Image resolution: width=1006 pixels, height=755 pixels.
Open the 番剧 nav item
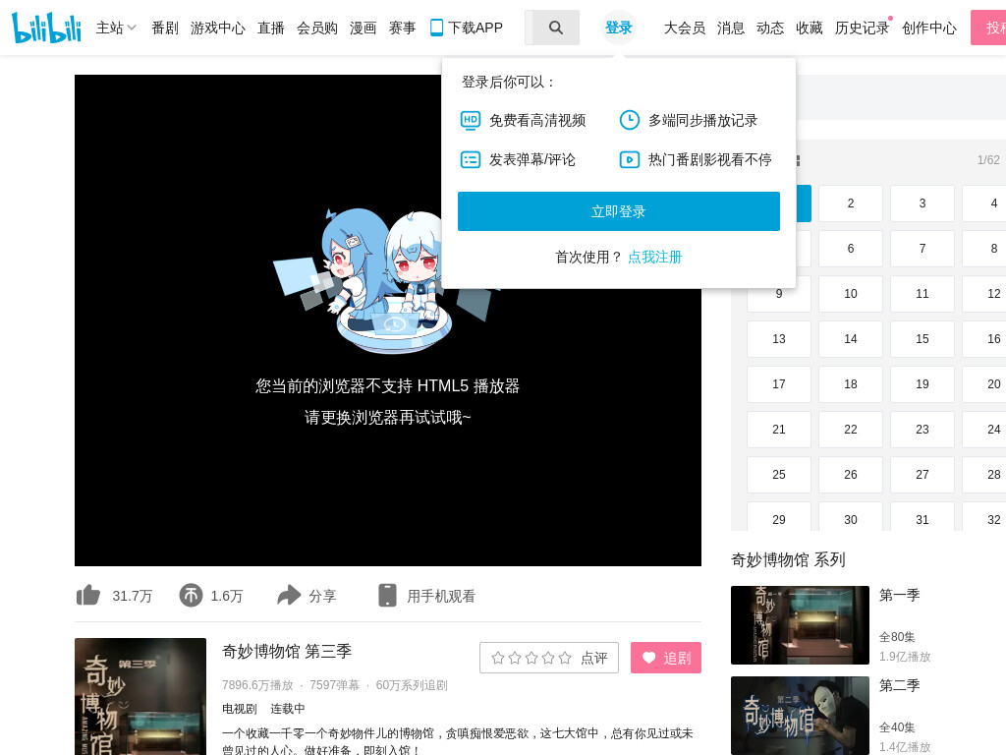coord(165,28)
